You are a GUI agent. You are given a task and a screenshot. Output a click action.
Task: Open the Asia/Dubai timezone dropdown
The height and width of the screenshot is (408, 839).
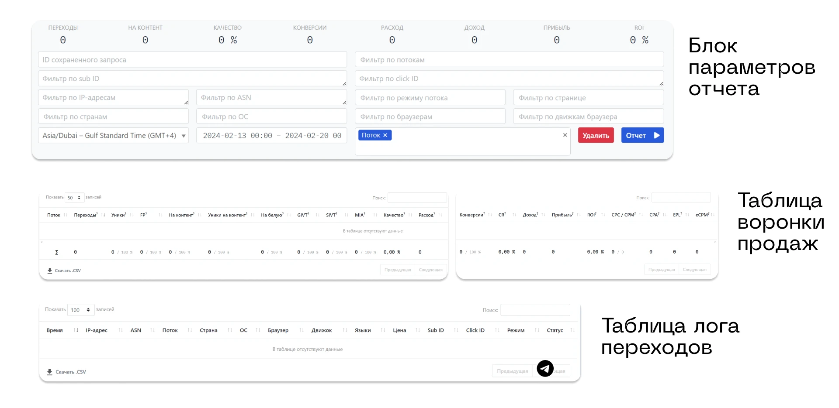pos(114,135)
